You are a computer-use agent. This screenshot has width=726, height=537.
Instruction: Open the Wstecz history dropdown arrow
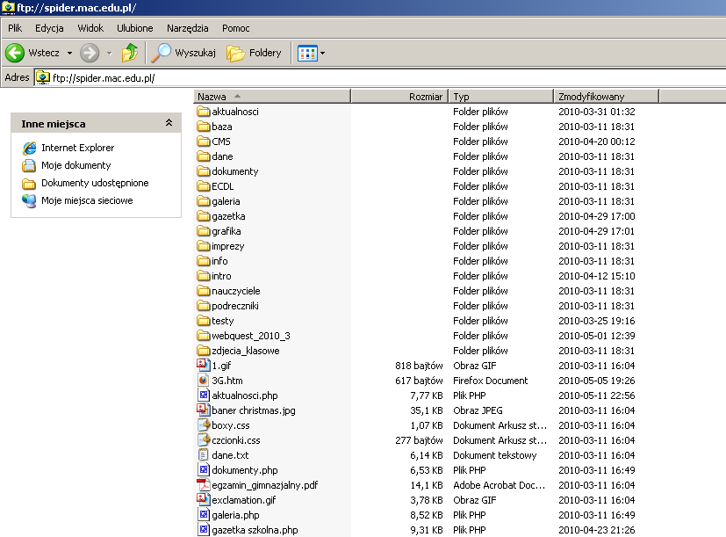(x=69, y=54)
